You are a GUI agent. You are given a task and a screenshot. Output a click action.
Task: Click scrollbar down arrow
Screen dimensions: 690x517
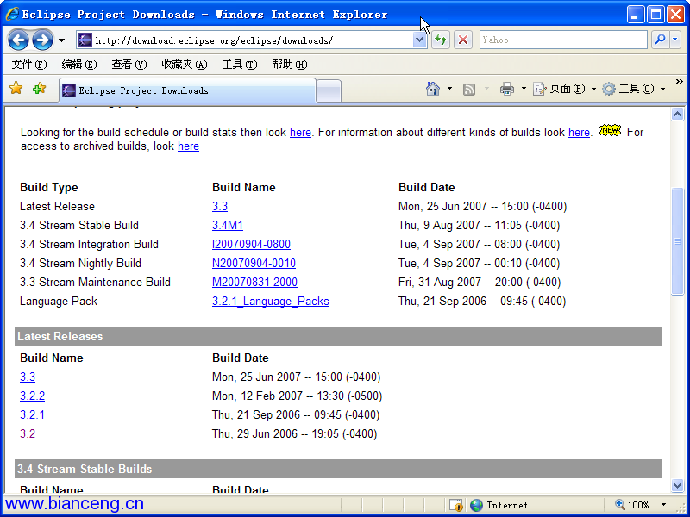click(x=677, y=485)
